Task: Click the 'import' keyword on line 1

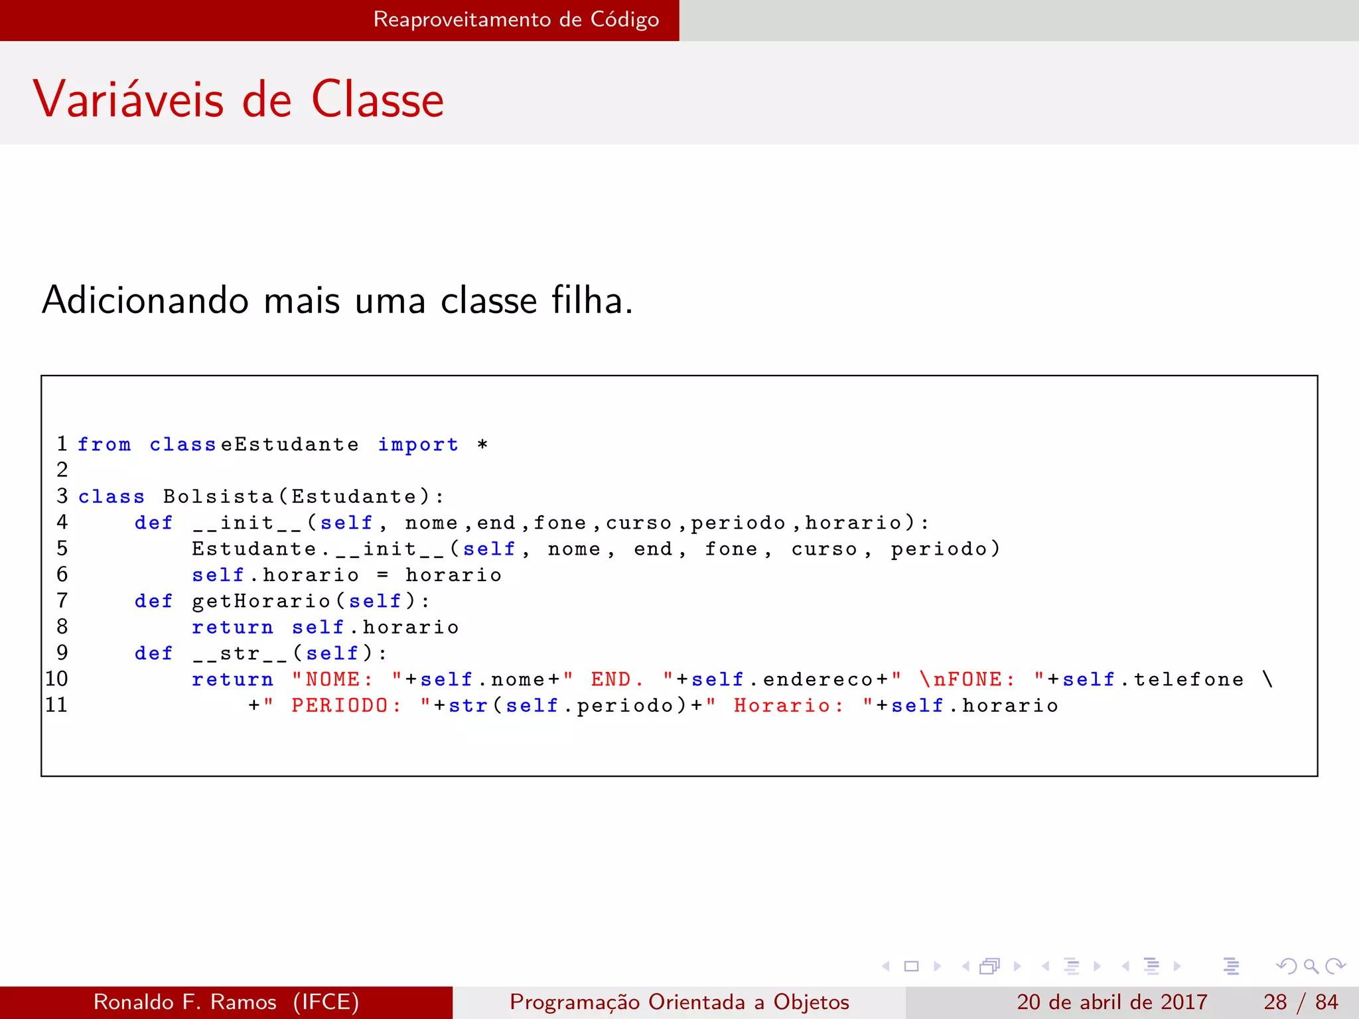Action: [418, 444]
